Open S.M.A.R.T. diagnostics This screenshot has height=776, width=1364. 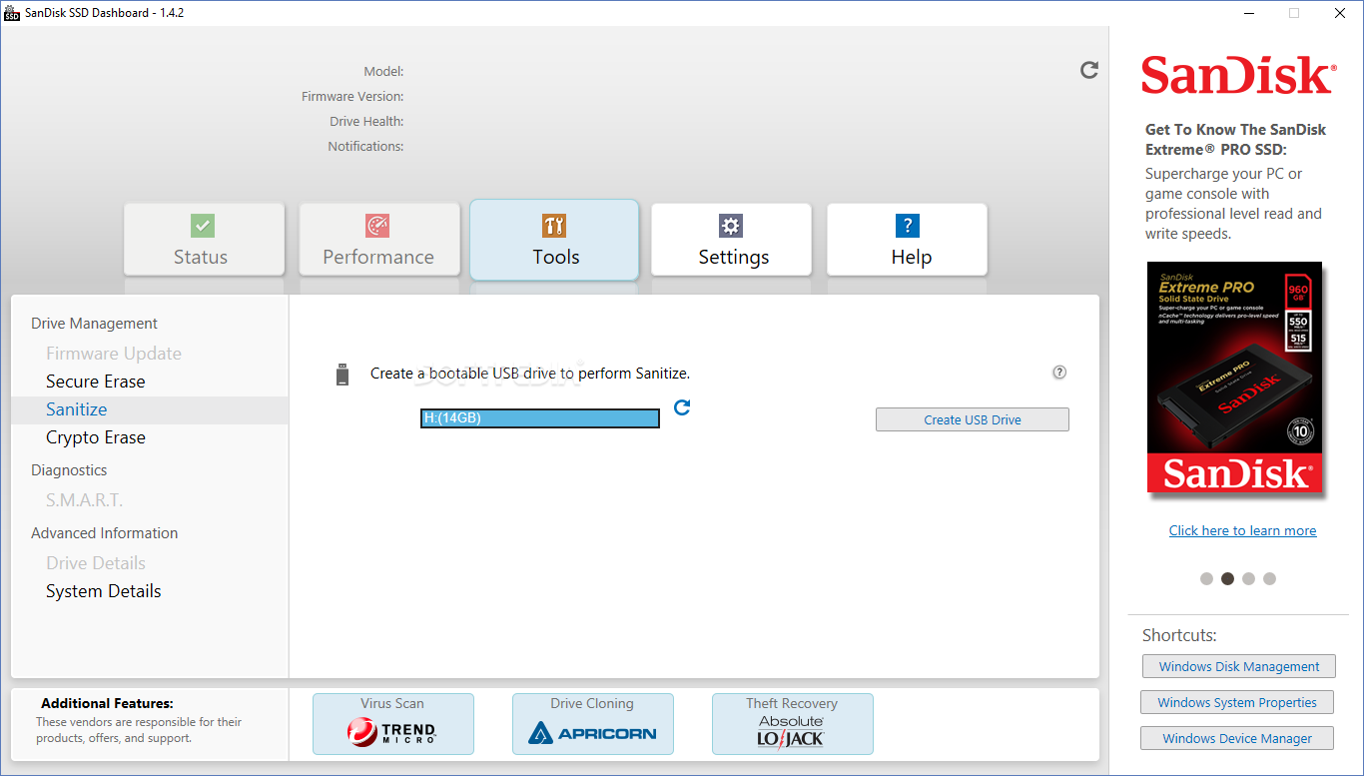(x=85, y=500)
